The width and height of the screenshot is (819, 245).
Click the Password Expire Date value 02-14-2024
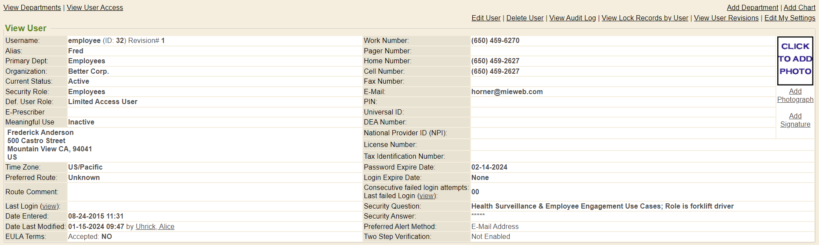pyautogui.click(x=489, y=167)
